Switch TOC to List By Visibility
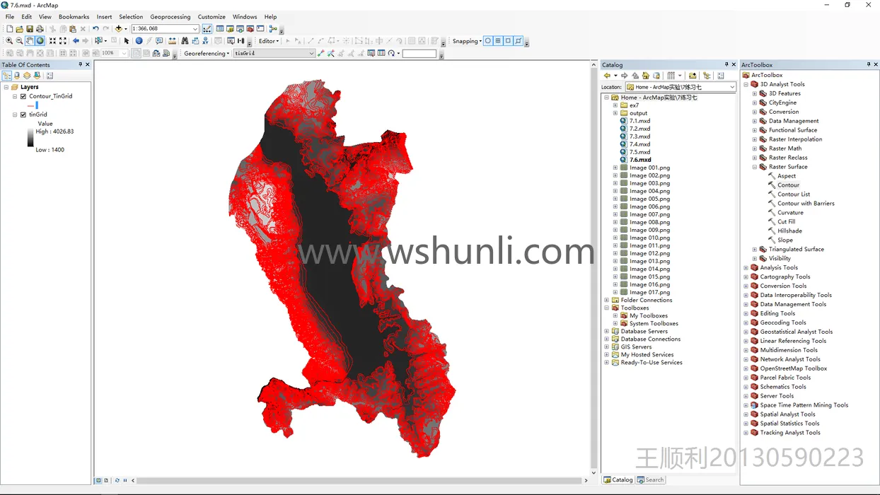The image size is (880, 495). tap(27, 75)
